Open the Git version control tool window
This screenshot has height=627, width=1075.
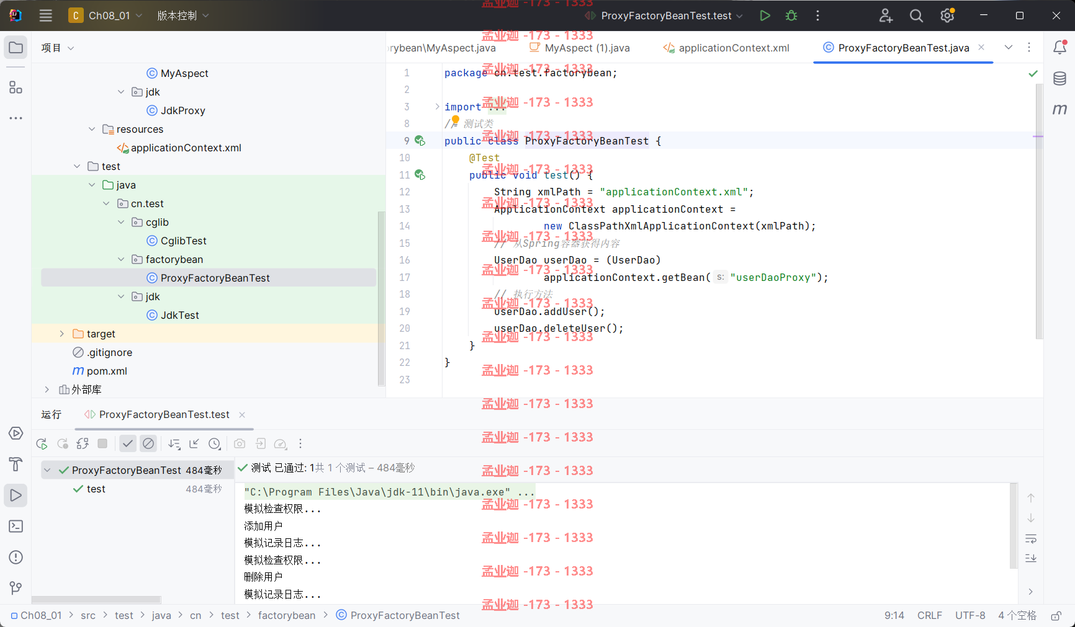(x=16, y=587)
